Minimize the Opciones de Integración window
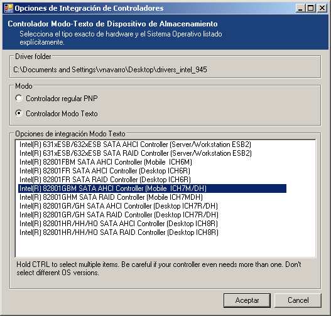The width and height of the screenshot is (331, 316). (300, 8)
